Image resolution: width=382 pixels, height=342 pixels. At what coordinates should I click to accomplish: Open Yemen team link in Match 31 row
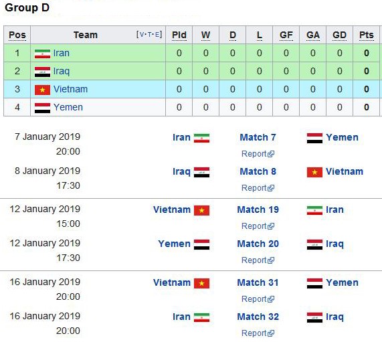click(342, 282)
